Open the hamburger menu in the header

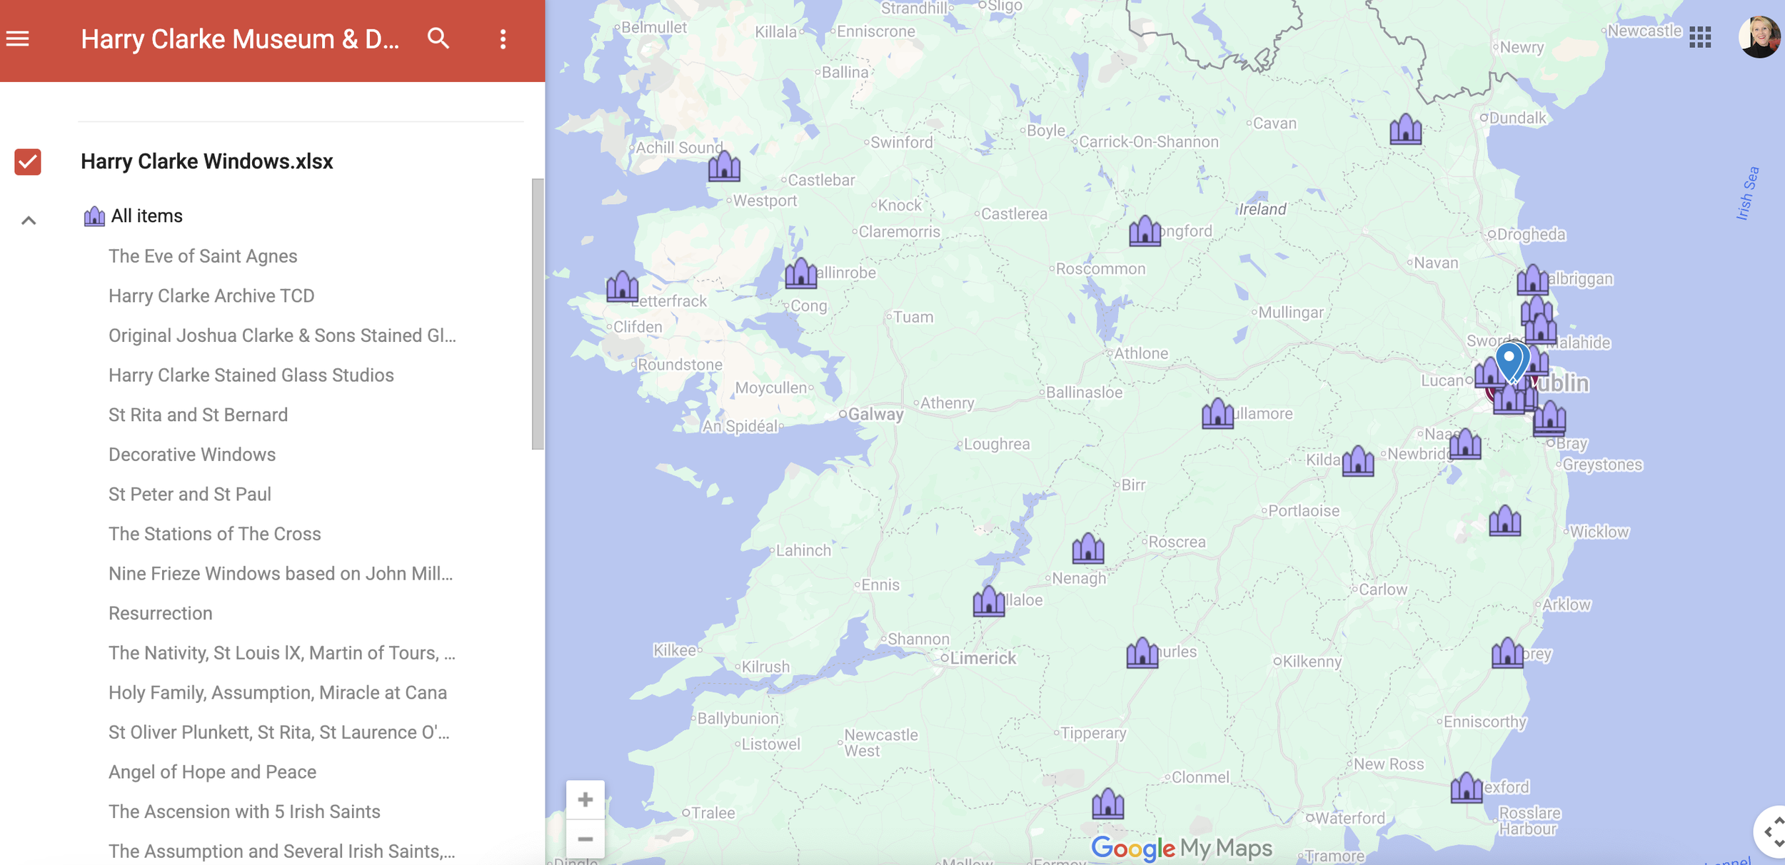point(18,39)
